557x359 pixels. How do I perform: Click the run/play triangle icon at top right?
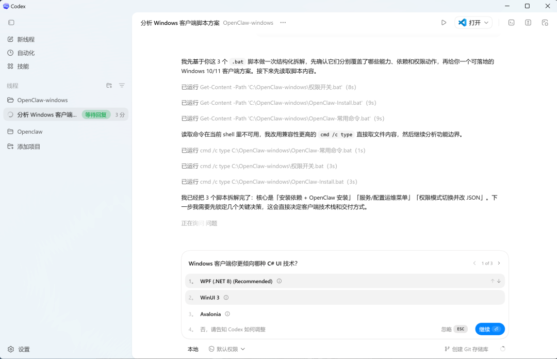click(444, 23)
